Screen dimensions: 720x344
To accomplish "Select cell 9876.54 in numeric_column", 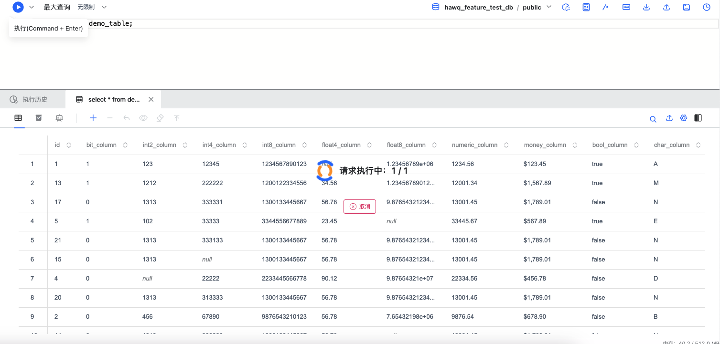I will (x=462, y=317).
